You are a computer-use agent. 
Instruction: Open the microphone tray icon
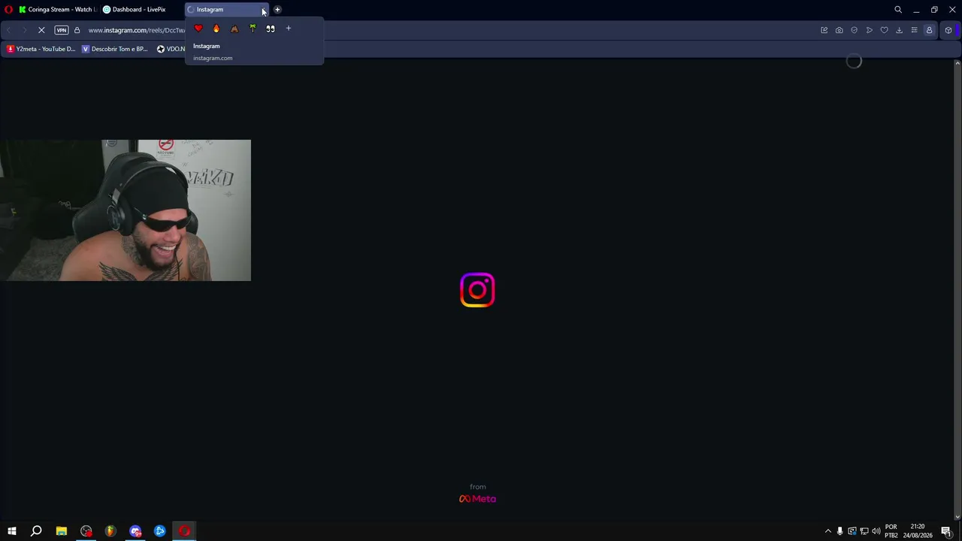pos(840,531)
